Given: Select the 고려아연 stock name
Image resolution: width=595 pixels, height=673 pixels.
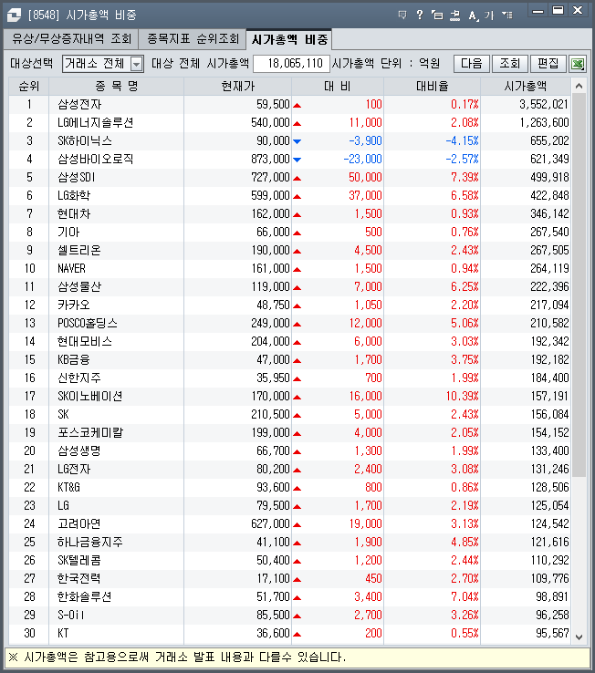Looking at the screenshot, I should pyautogui.click(x=79, y=524).
